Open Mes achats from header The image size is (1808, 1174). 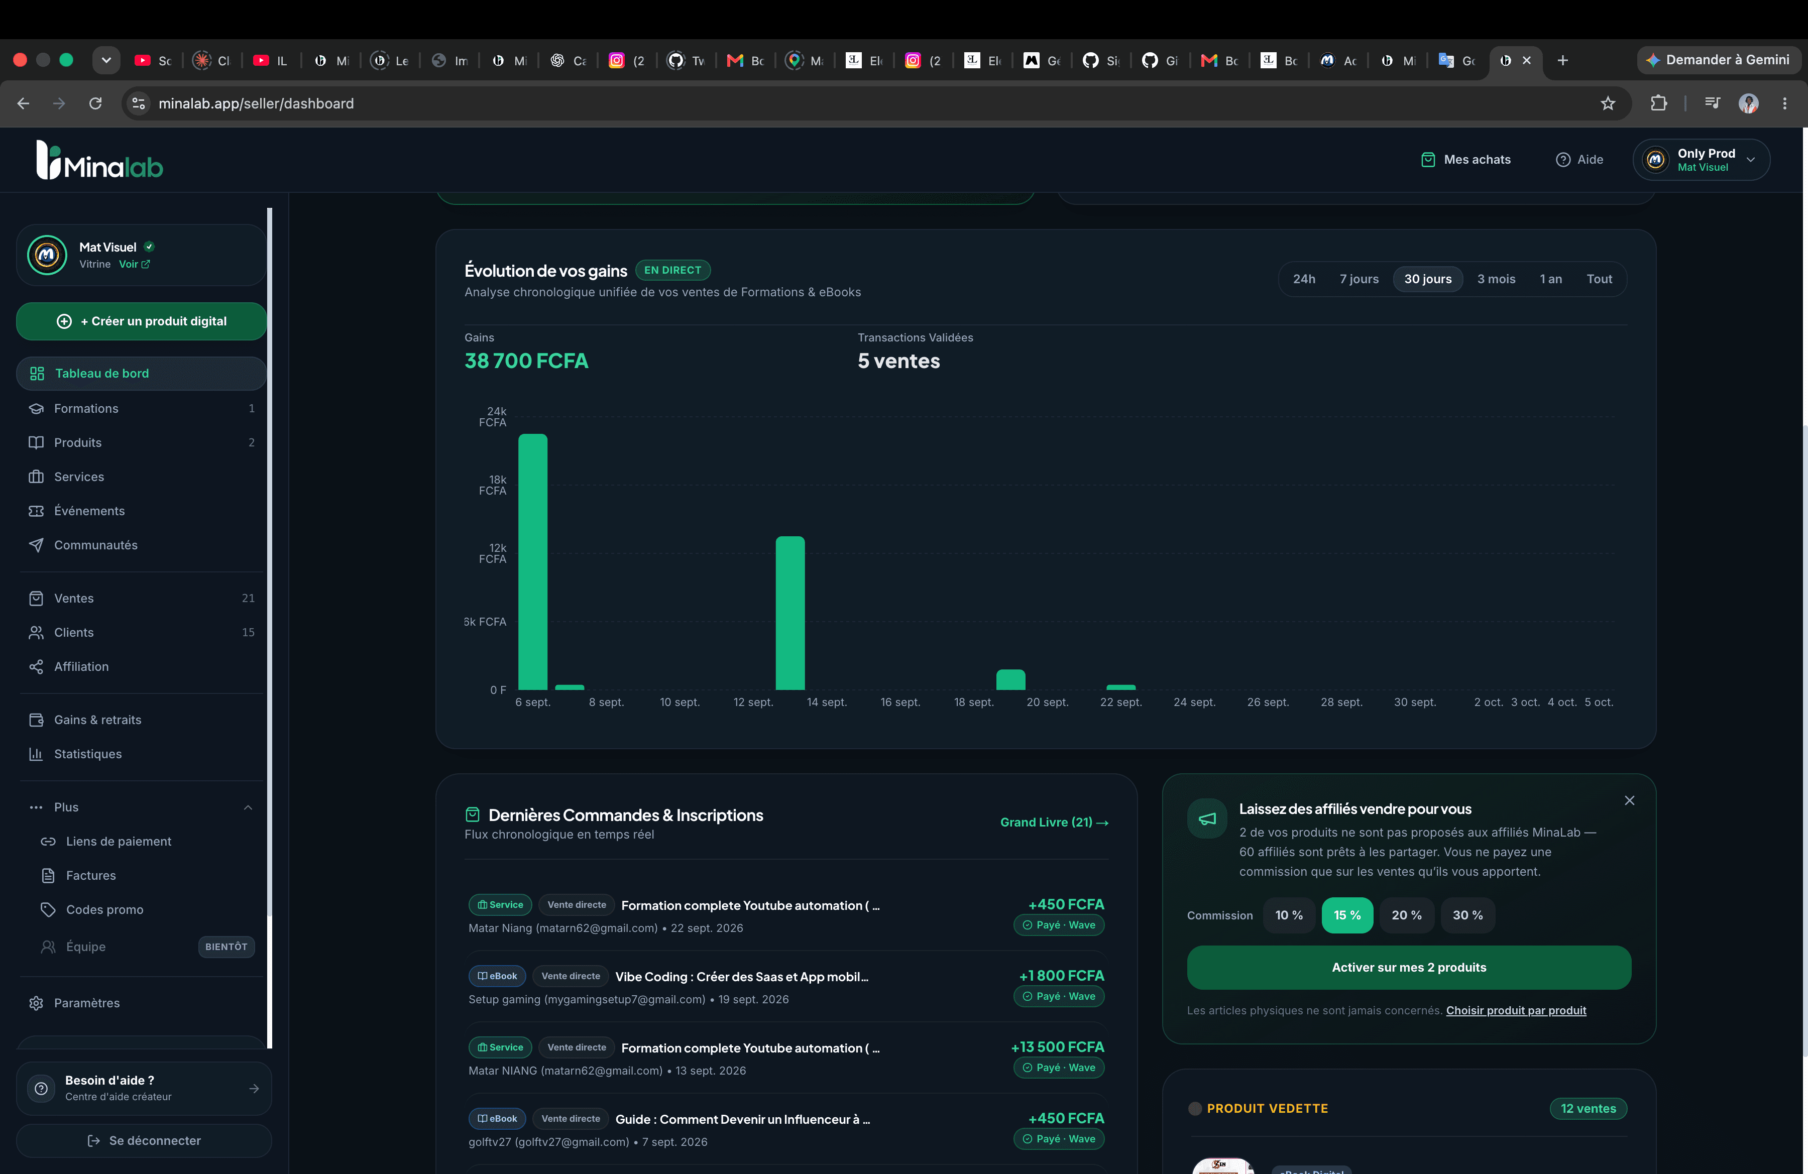[x=1465, y=160]
